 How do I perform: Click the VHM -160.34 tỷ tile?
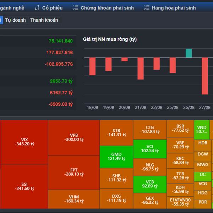[x=74, y=199]
